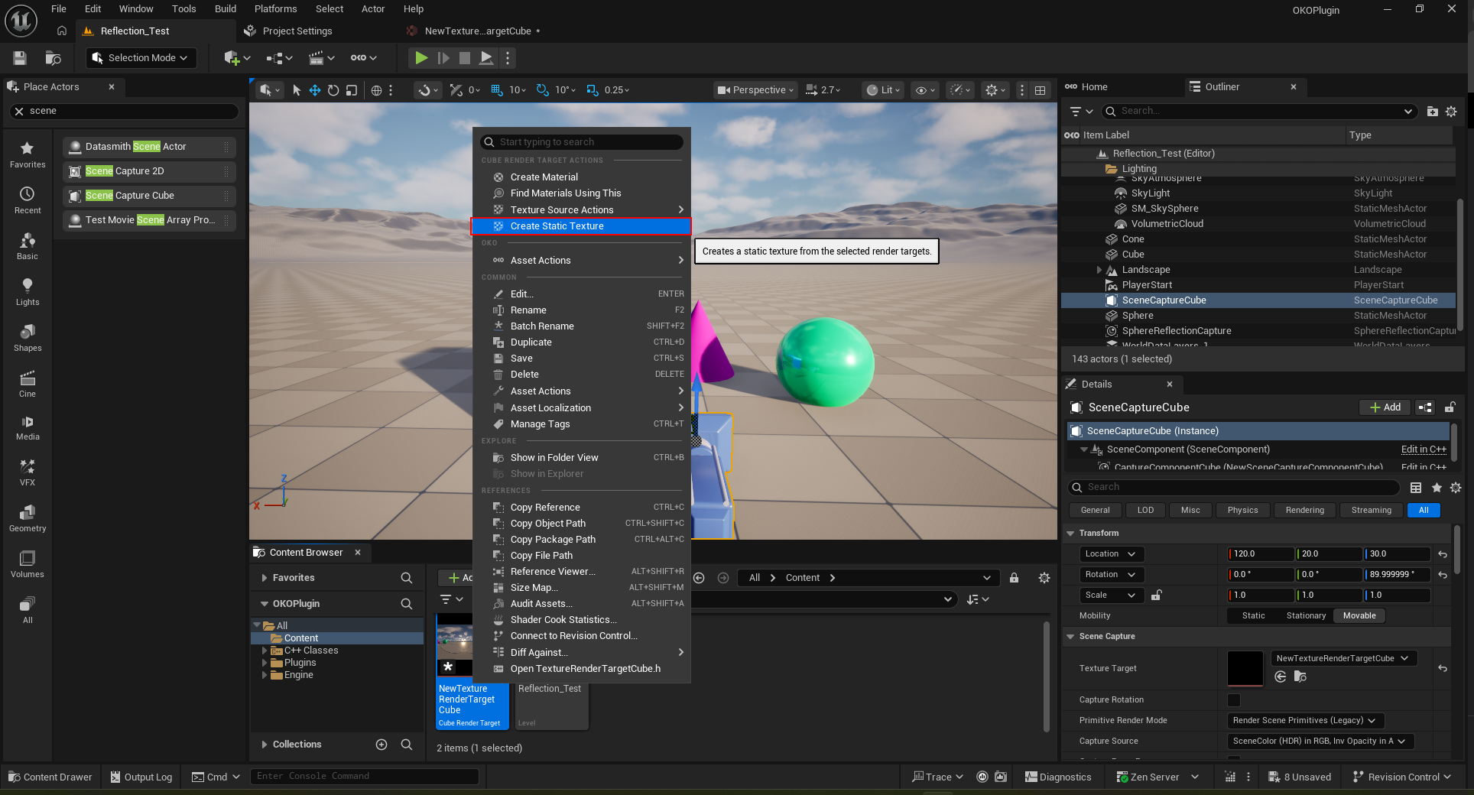Expand the Landscape item in Outliner
The height and width of the screenshot is (795, 1474).
tap(1099, 270)
